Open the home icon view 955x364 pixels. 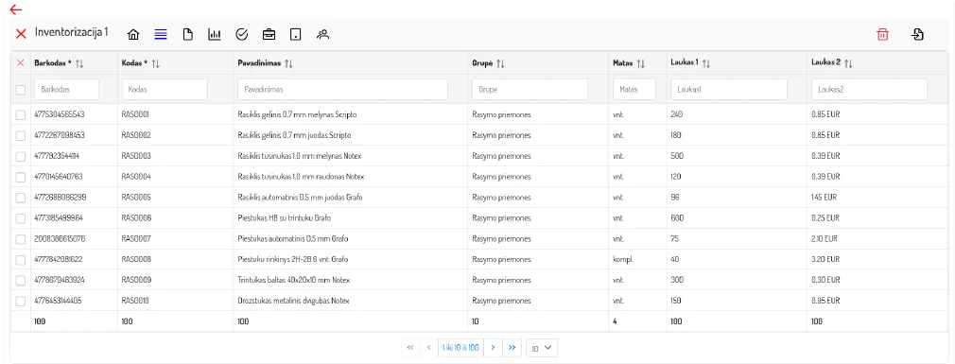coord(133,35)
